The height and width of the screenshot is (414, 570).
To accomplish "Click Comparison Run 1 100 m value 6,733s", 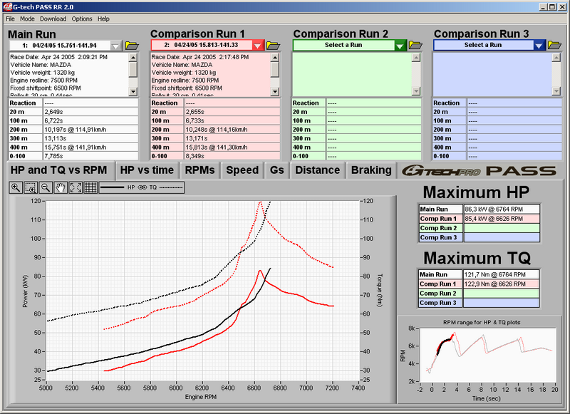I will tap(232, 120).
